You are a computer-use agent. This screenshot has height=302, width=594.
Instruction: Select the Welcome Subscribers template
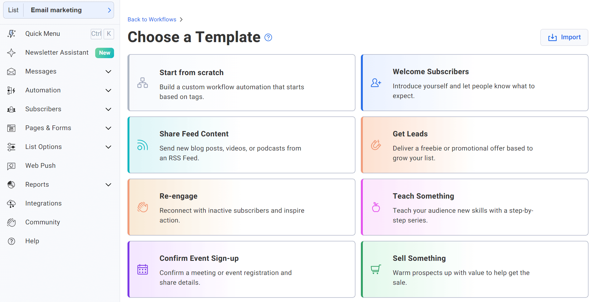pyautogui.click(x=474, y=83)
